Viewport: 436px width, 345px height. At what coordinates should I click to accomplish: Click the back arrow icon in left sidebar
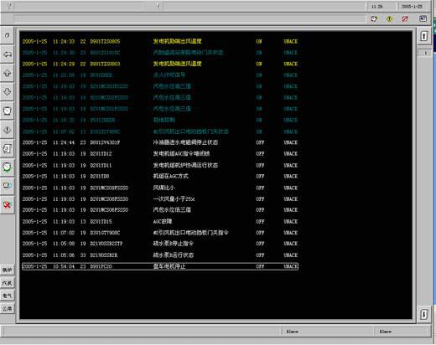click(x=8, y=54)
